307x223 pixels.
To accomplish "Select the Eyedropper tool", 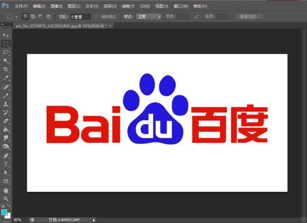I will [x=6, y=78].
